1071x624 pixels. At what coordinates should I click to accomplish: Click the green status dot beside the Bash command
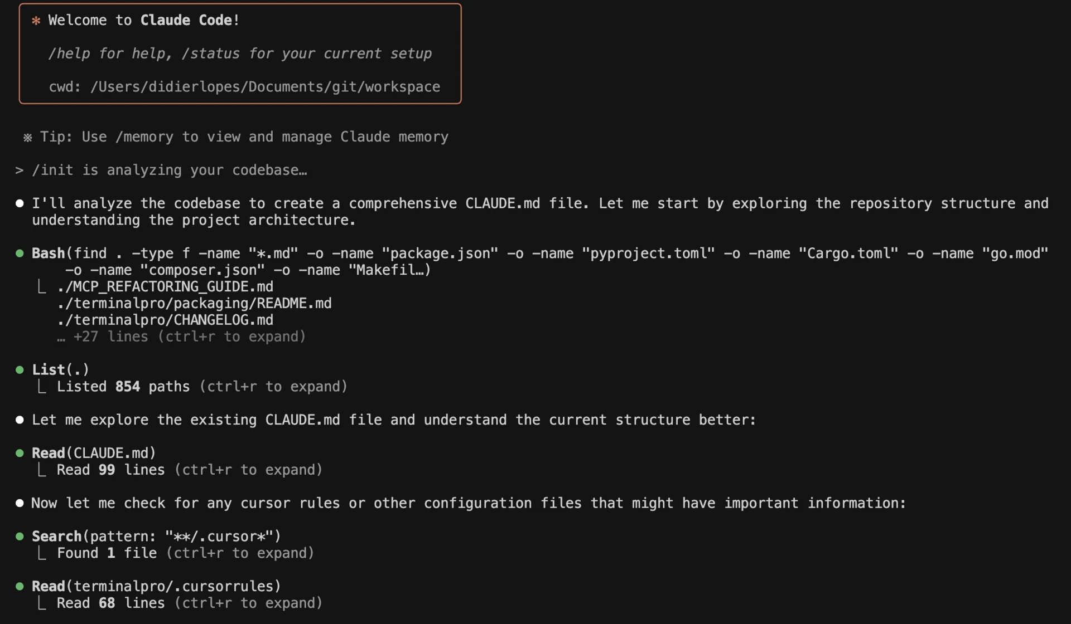[20, 253]
